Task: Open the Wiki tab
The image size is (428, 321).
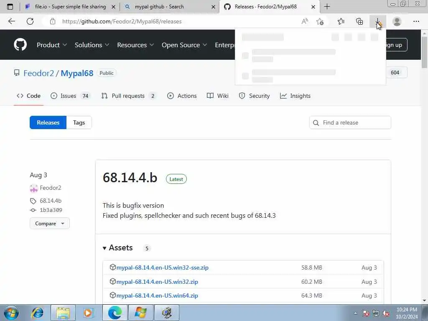Action: 217,96
